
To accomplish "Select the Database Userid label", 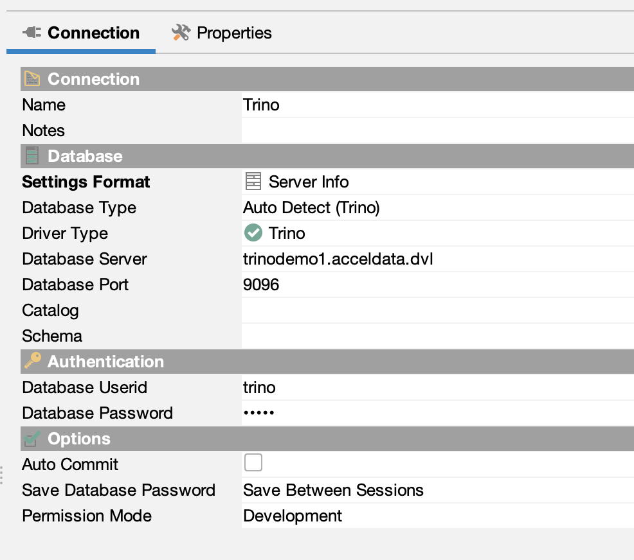I will click(84, 387).
